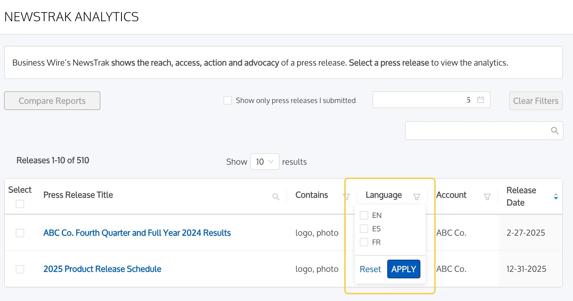573x301 pixels.
Task: Click the NEWSTRAK ANALYTICS heading
Action: tap(71, 17)
